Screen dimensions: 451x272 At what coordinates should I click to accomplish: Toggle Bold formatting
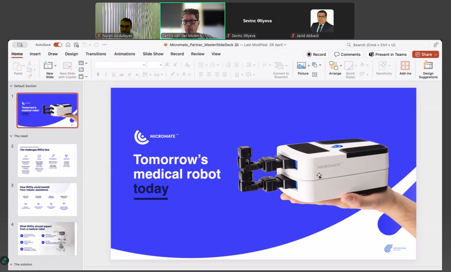[x=98, y=75]
